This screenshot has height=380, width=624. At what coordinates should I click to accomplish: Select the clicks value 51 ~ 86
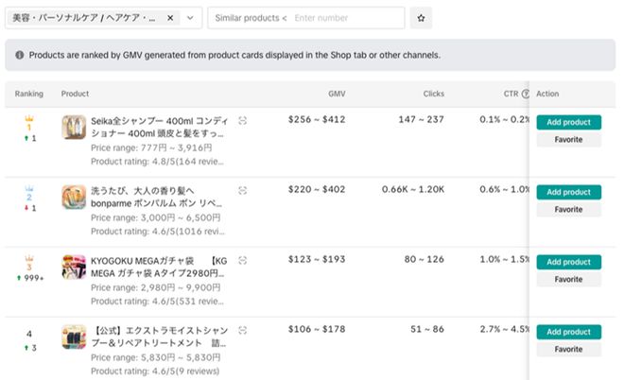(x=427, y=329)
